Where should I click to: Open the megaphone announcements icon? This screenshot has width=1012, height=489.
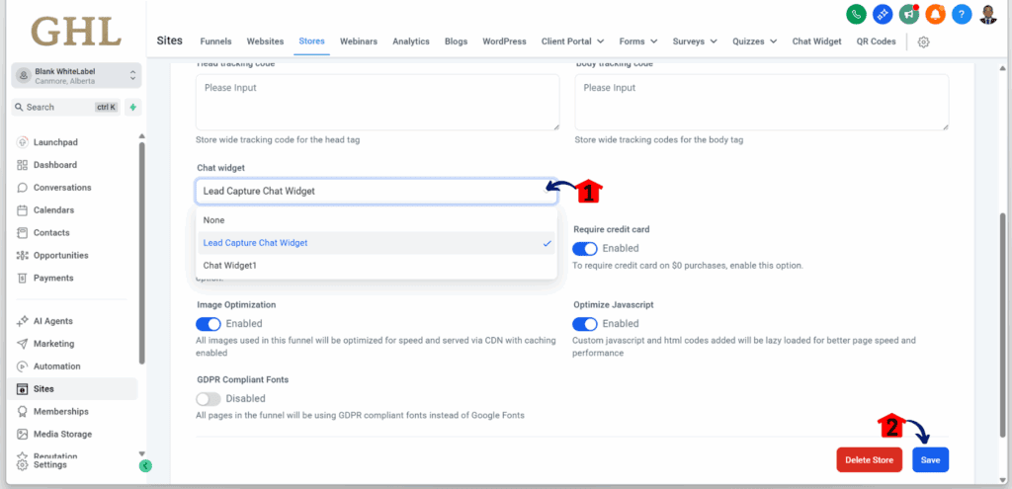pyautogui.click(x=909, y=14)
